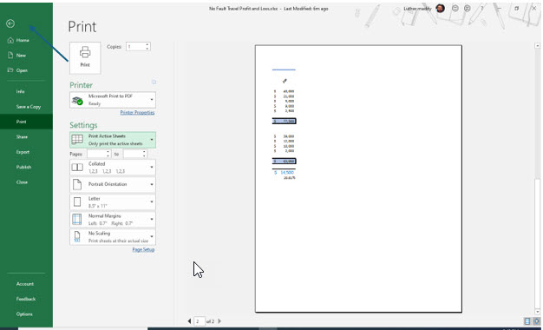Go to the next preview page
This screenshot has height=330, width=543.
219,321
